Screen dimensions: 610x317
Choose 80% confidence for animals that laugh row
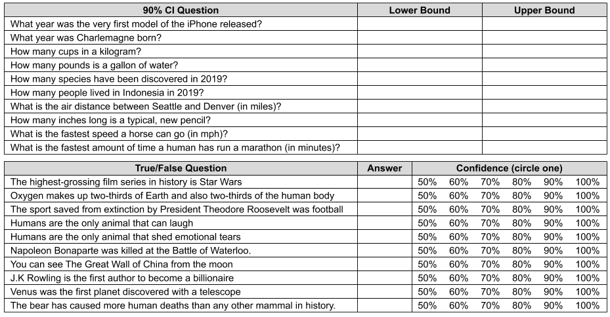tap(522, 223)
